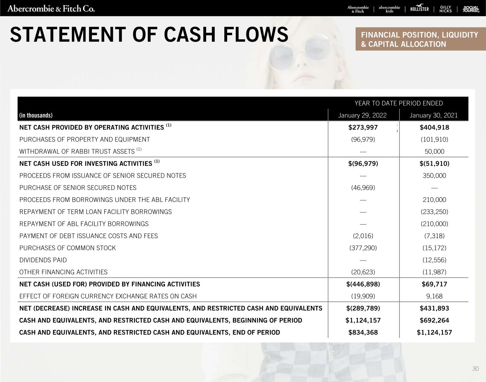Select the Purchases of Common Stock row label

(x=68, y=248)
